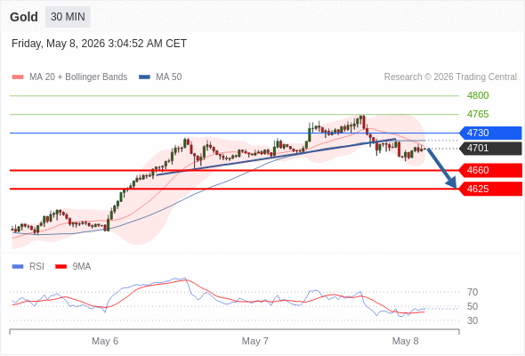The height and width of the screenshot is (356, 525).
Task: Click the 9MA red legend swatch
Action: click(61, 267)
